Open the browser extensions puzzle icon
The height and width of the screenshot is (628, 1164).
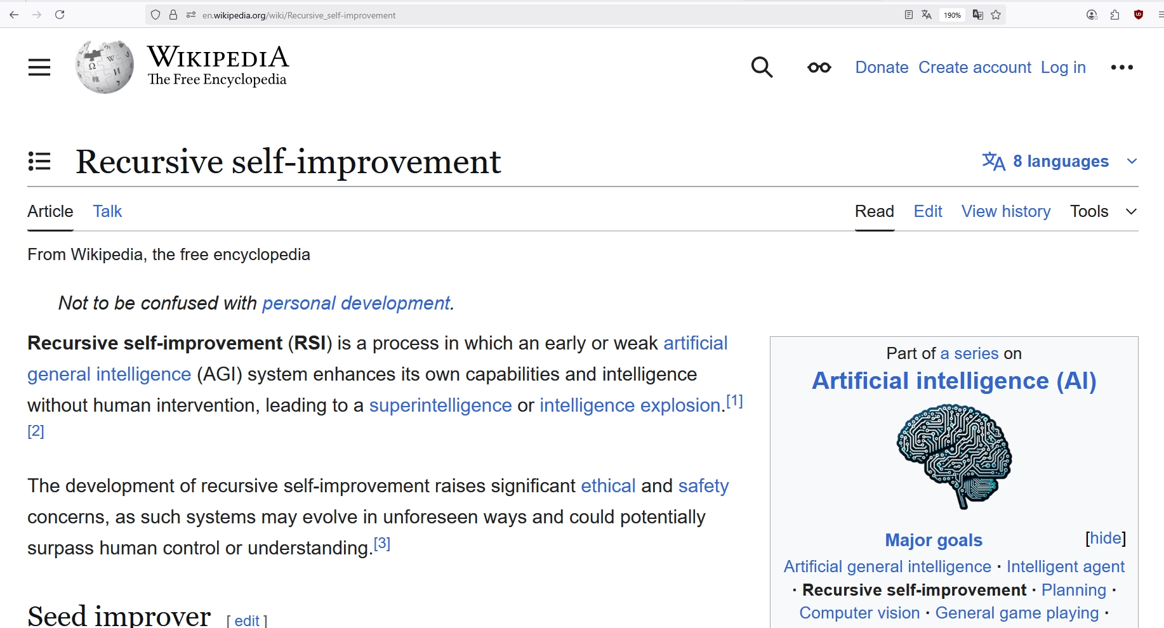point(1114,15)
